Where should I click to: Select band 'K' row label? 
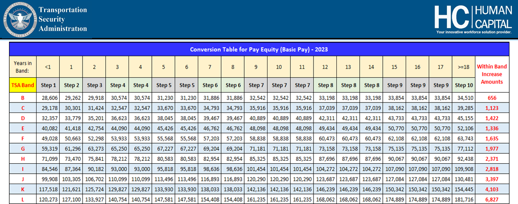pos(22,189)
